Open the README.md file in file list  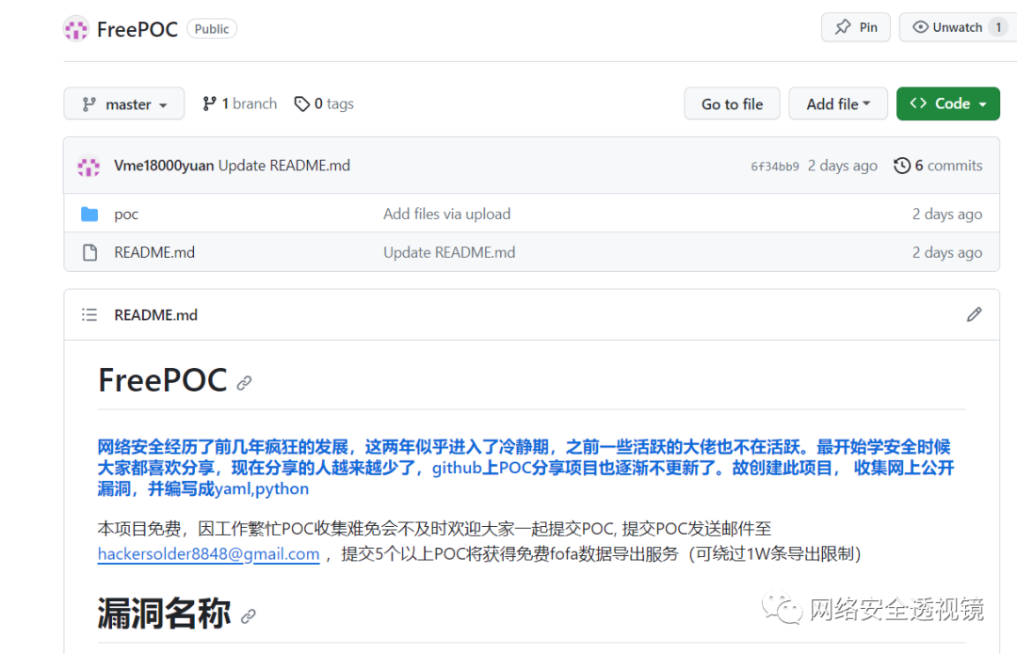click(x=154, y=252)
